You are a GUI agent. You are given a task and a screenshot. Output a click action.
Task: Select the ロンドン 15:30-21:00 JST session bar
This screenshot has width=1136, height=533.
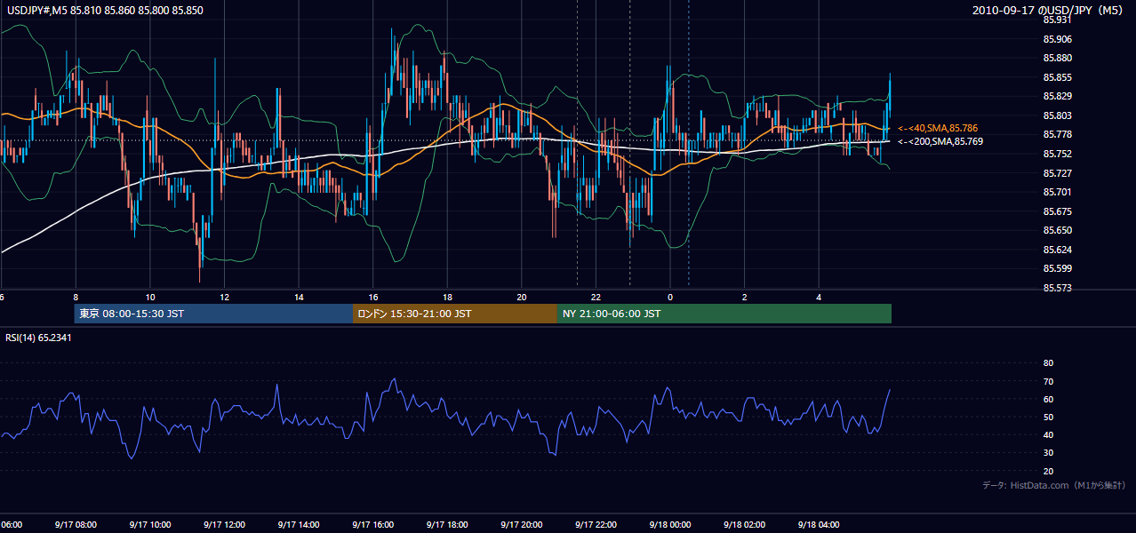coord(455,314)
